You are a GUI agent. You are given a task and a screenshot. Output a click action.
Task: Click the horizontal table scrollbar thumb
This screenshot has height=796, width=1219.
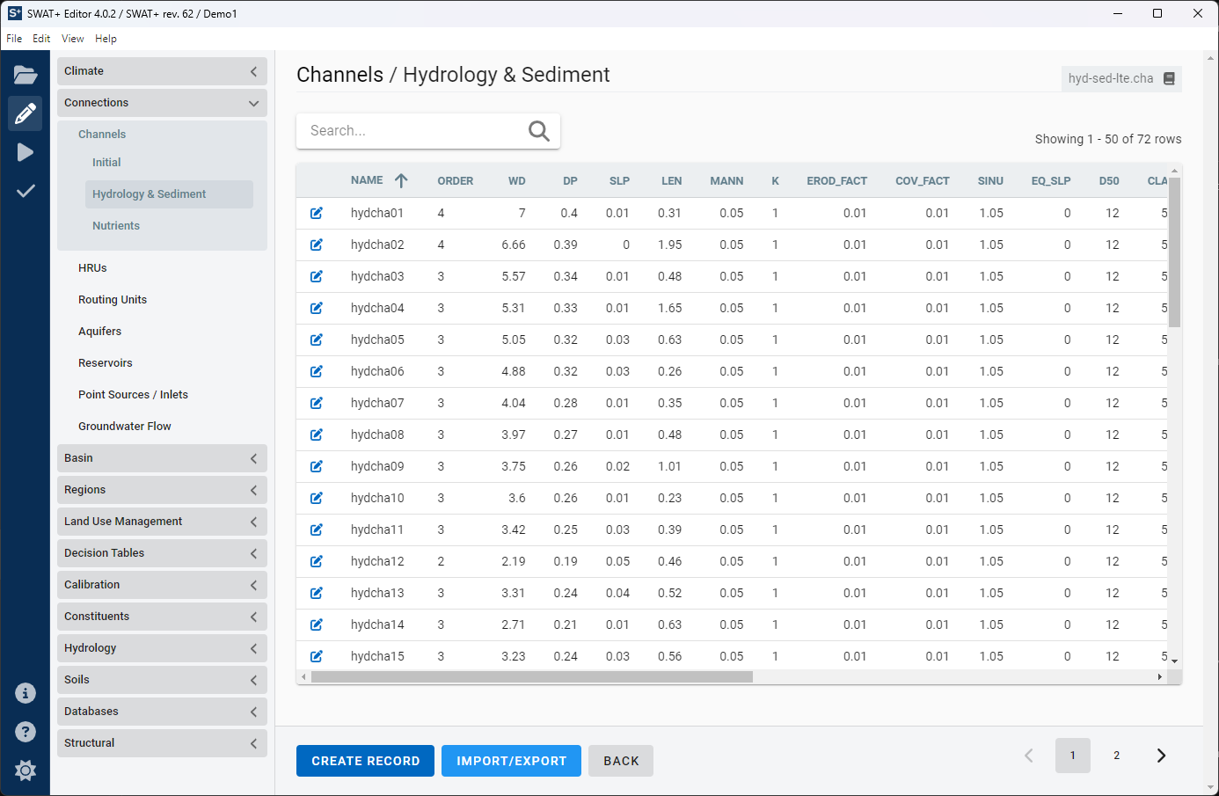[x=532, y=677]
